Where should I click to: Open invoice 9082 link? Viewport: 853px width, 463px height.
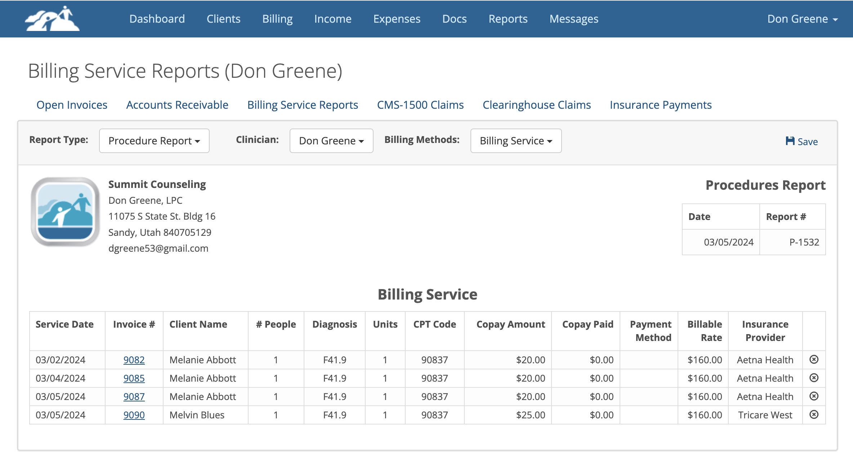134,360
